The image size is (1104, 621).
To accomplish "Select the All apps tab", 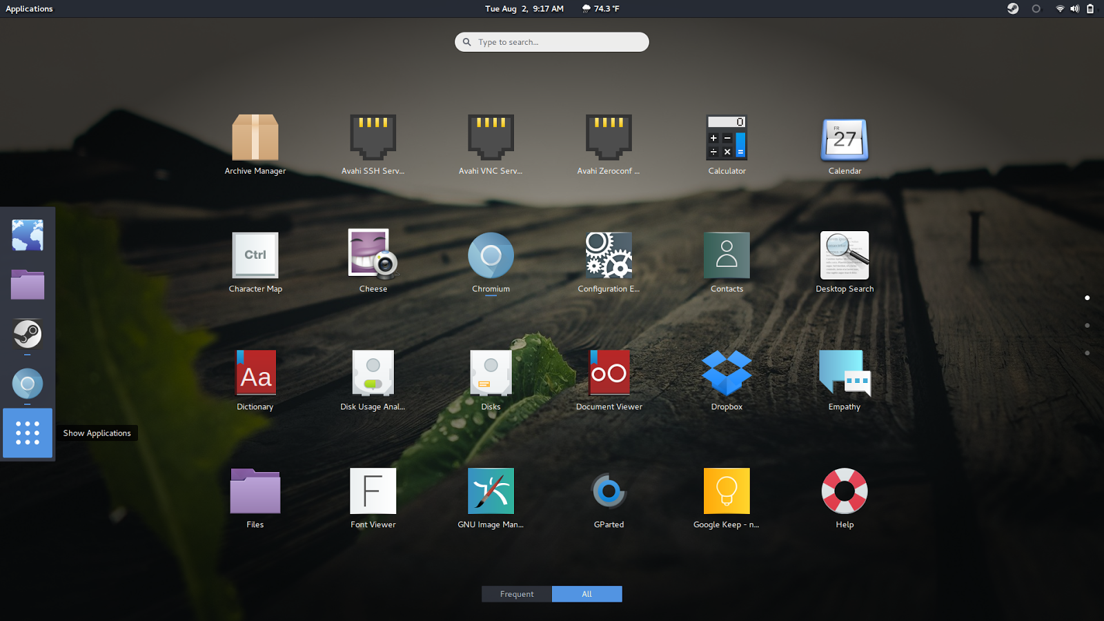I will [586, 593].
